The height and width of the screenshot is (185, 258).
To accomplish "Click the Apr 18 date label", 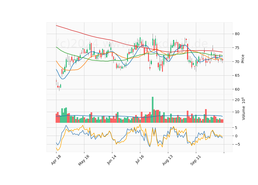I will click(x=56, y=160).
